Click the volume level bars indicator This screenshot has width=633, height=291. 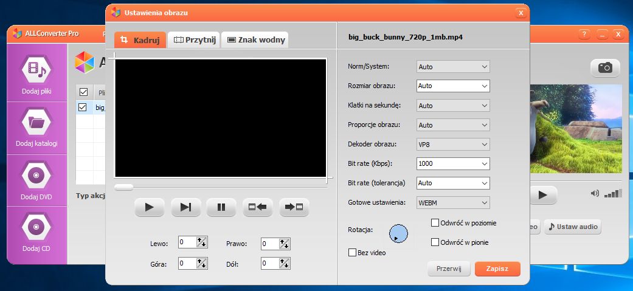(x=613, y=193)
